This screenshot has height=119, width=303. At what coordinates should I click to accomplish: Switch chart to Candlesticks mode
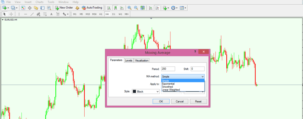click(116, 8)
